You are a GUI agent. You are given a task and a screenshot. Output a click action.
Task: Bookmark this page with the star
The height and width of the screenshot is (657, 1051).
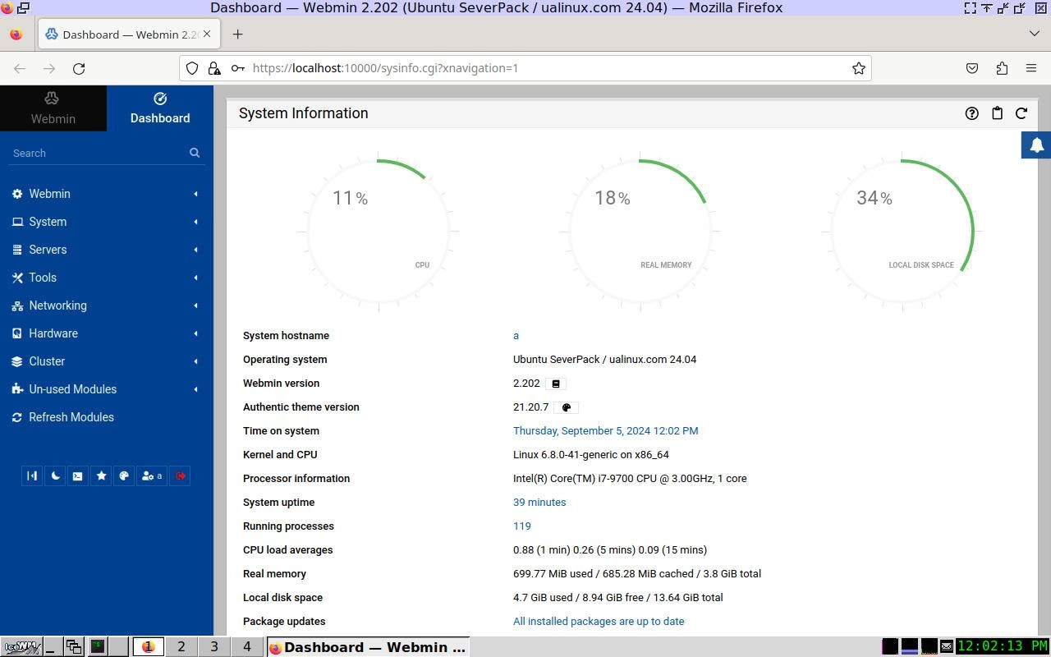[859, 68]
